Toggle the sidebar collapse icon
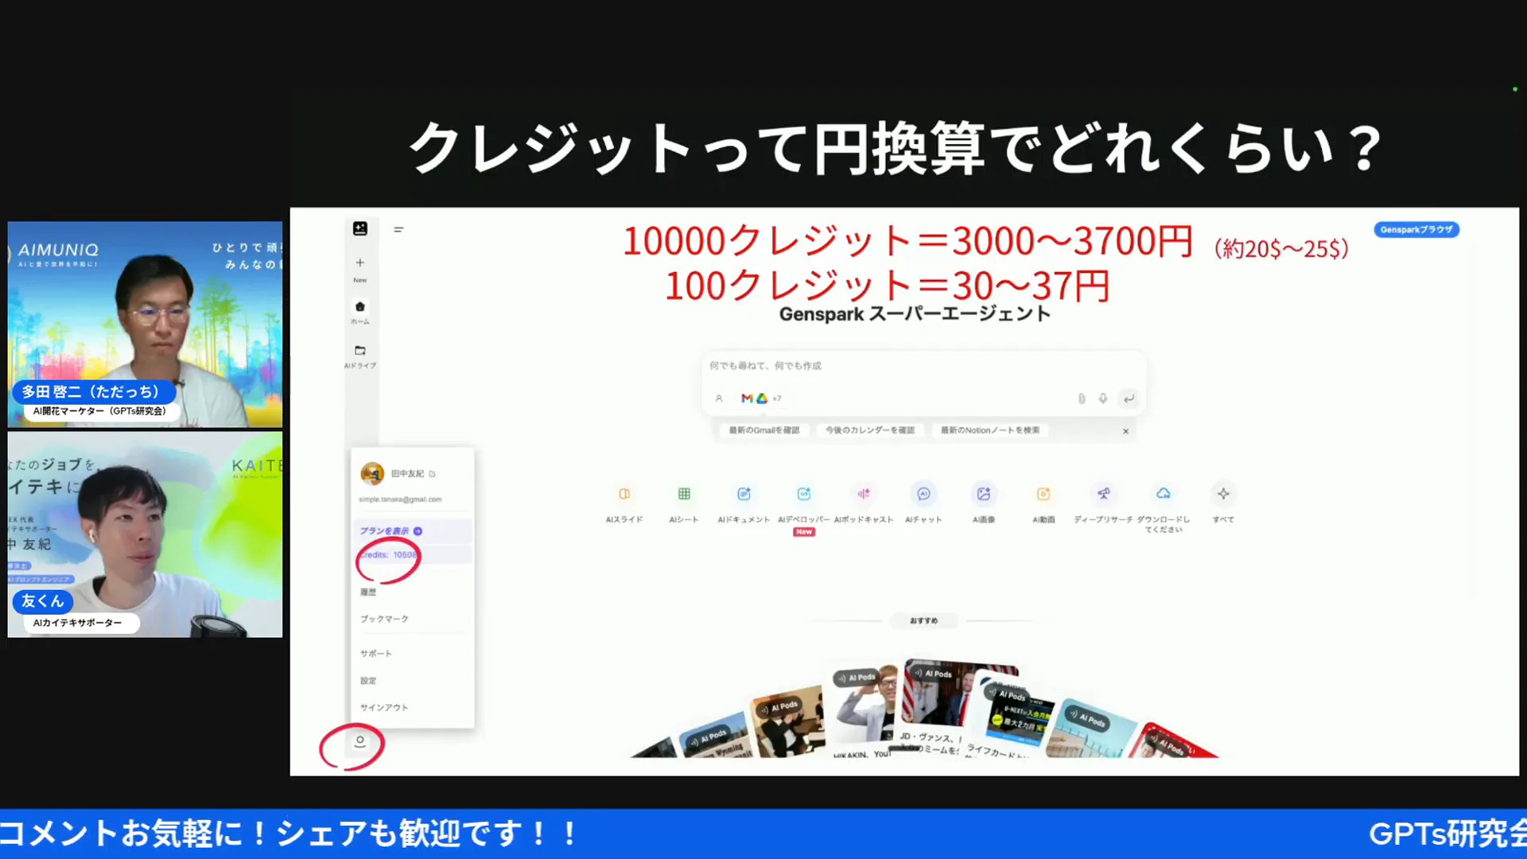Viewport: 1527px width, 859px height. tap(398, 229)
